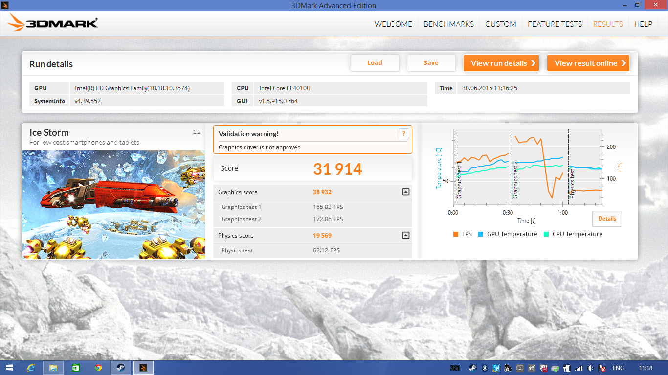Click the touch keyboard tray icon
The image size is (668, 375).
point(455,368)
